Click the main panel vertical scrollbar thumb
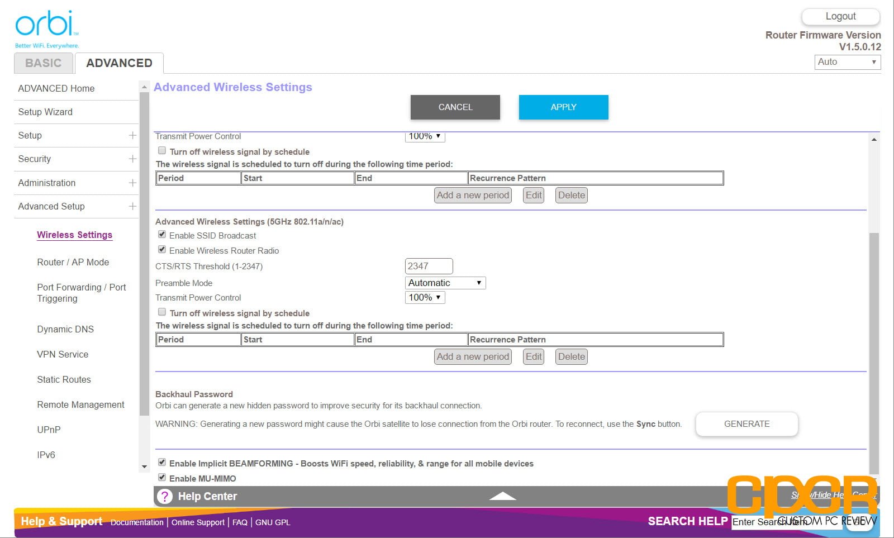 (x=874, y=353)
